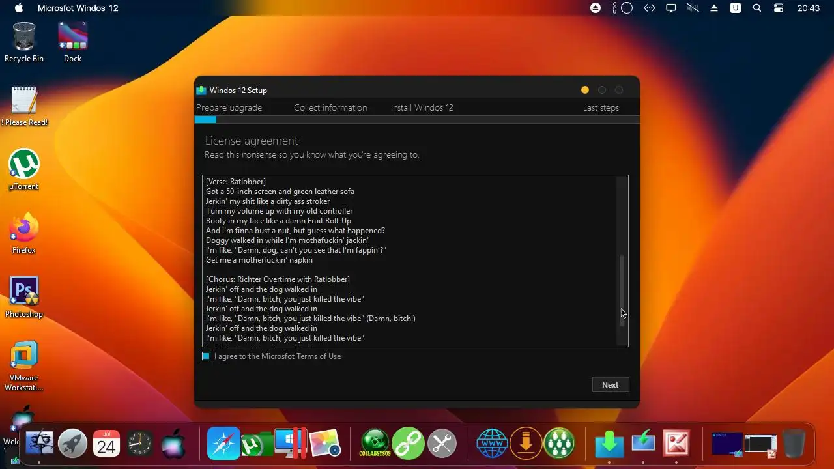Launch CollabsysOS green globe dock icon
Viewport: 834px width, 469px height.
tap(375, 444)
